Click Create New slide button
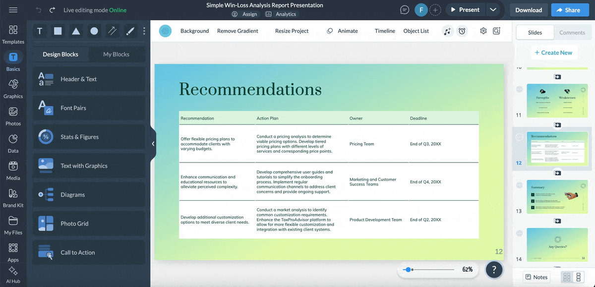The image size is (595, 287). [553, 53]
